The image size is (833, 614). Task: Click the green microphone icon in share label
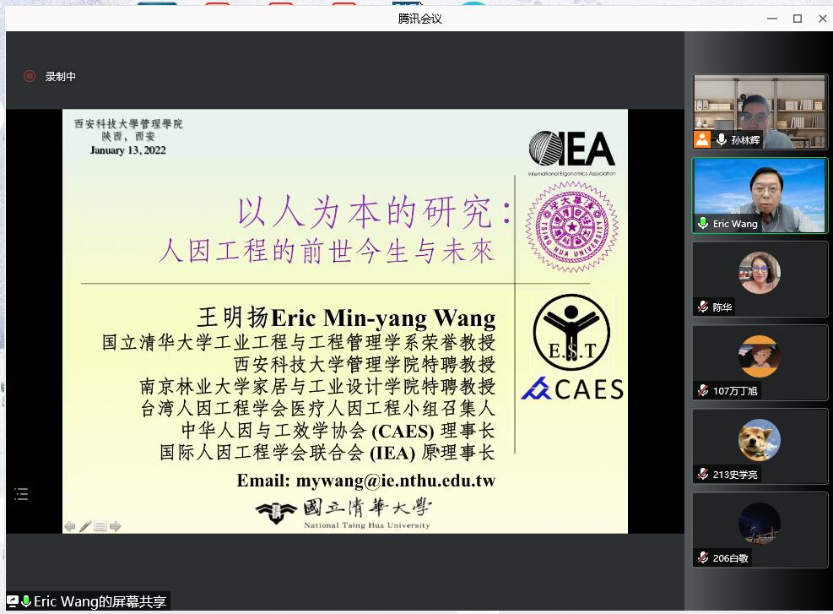(26, 601)
